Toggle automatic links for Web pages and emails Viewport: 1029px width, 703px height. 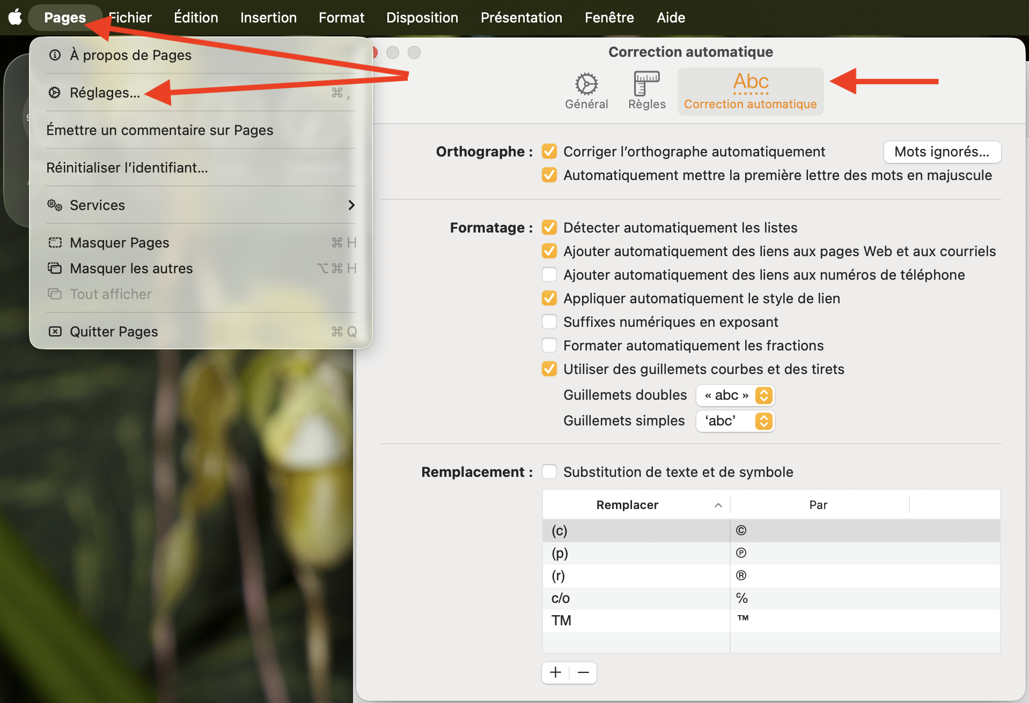click(x=549, y=251)
